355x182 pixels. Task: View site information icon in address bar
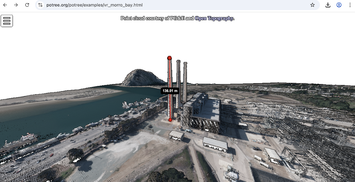[x=40, y=5]
